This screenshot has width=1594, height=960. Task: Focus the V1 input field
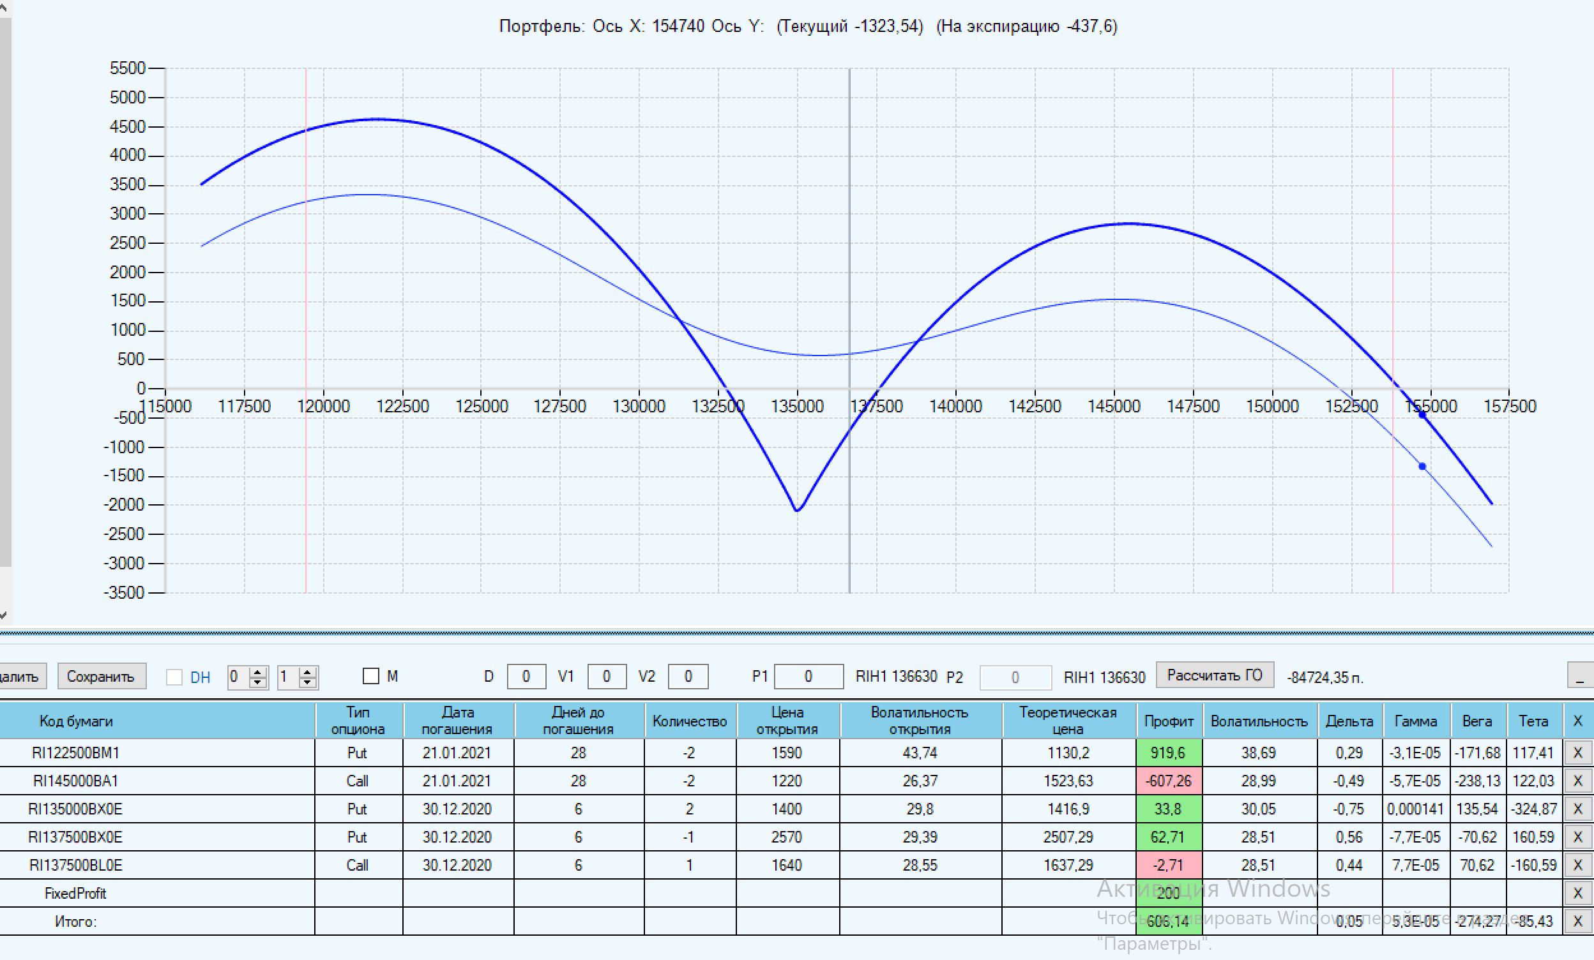(x=606, y=676)
